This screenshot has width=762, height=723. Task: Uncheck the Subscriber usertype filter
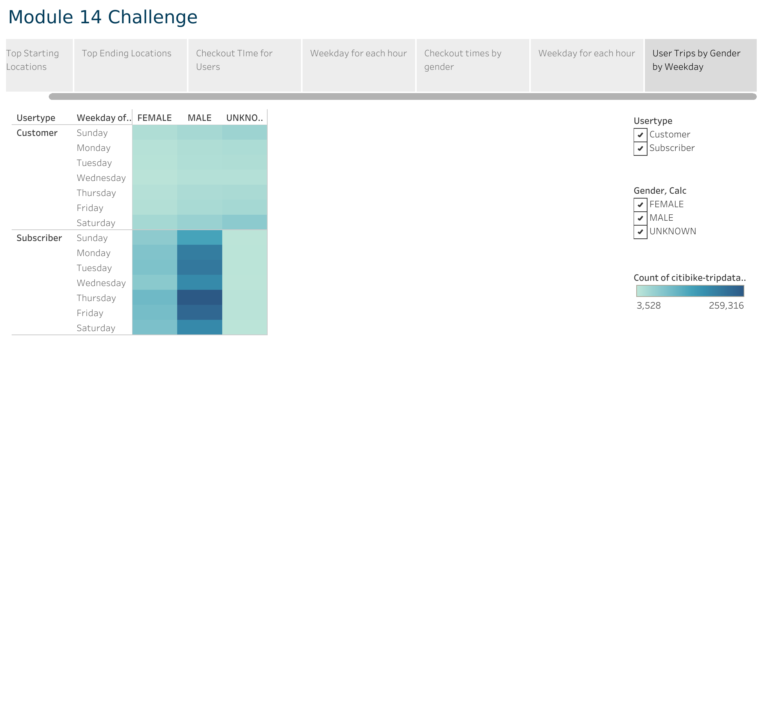tap(640, 148)
